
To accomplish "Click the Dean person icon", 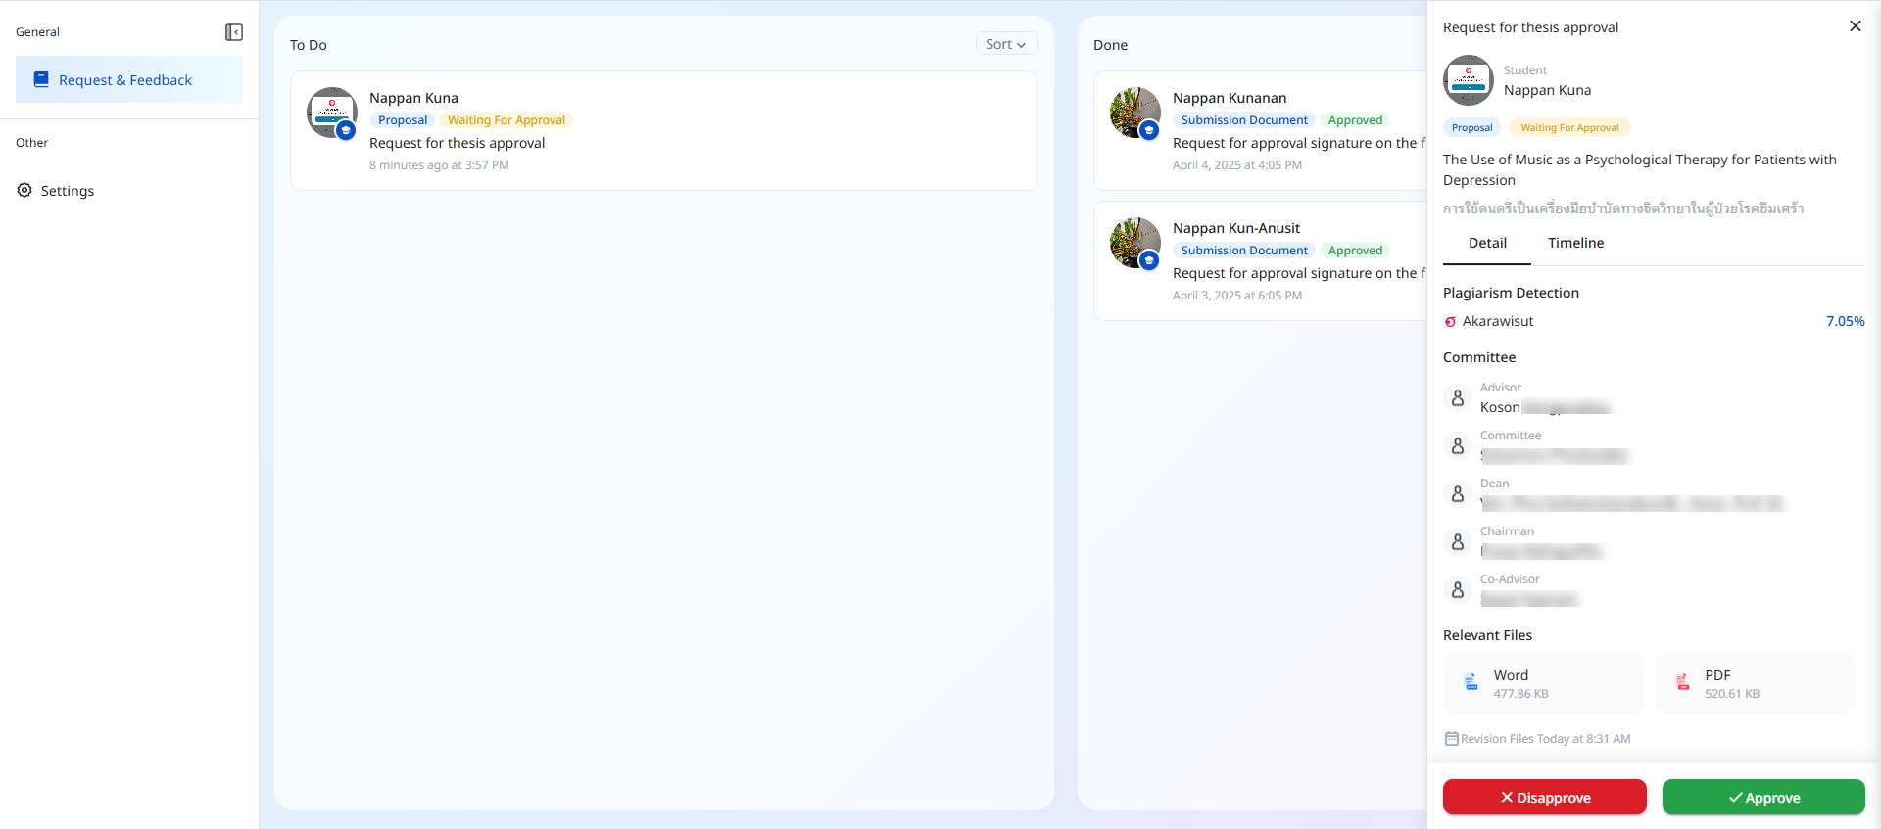I will tap(1458, 494).
